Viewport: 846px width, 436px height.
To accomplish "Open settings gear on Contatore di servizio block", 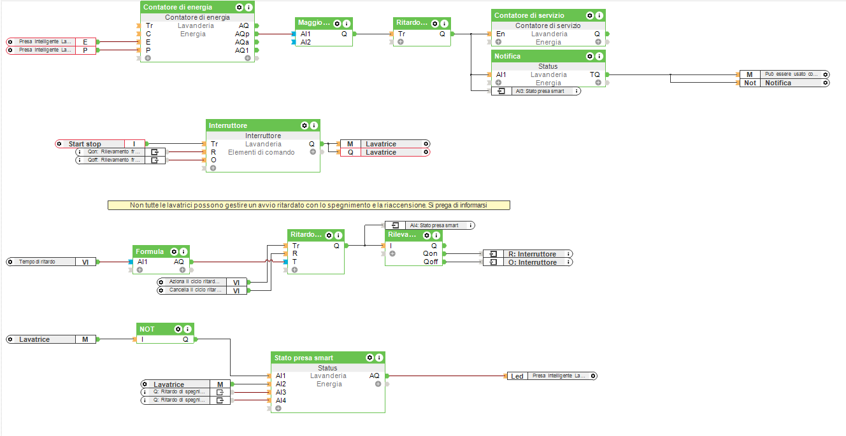I will [589, 15].
